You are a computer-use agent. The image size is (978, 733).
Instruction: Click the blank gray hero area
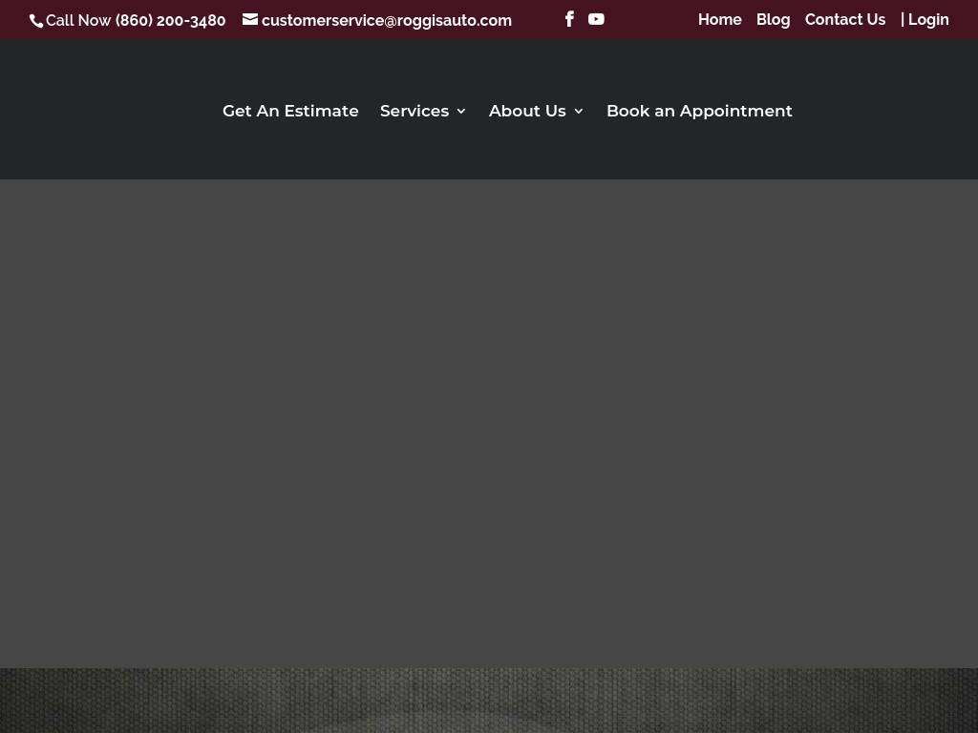tap(489, 420)
